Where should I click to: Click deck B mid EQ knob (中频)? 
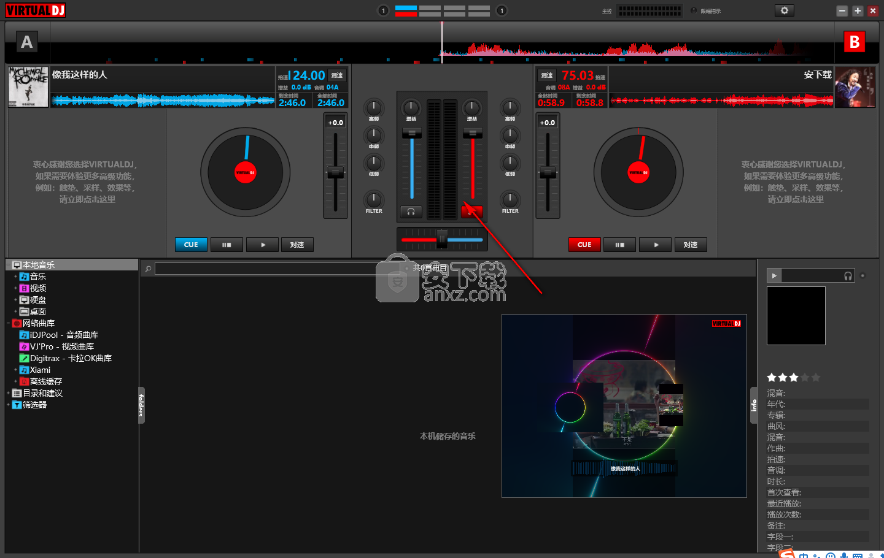[x=510, y=135]
